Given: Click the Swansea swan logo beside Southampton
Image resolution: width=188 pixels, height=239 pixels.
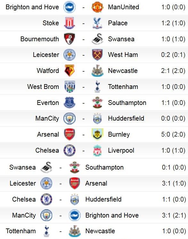Looking at the screenshot, I should [x=46, y=167].
